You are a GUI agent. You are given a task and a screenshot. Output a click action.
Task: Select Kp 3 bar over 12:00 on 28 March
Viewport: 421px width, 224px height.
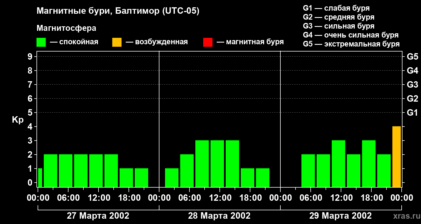pos(217,164)
